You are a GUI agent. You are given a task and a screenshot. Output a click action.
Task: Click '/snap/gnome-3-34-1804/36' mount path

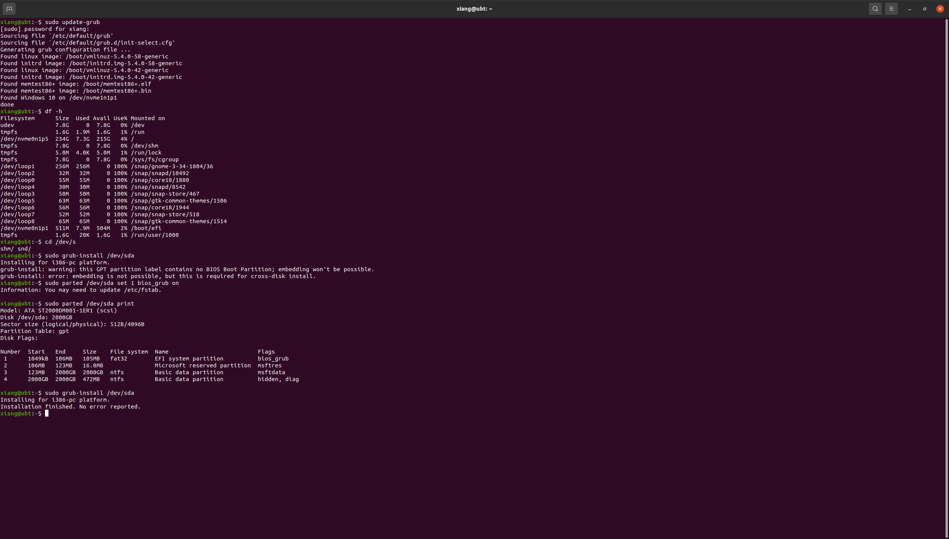pyautogui.click(x=172, y=166)
